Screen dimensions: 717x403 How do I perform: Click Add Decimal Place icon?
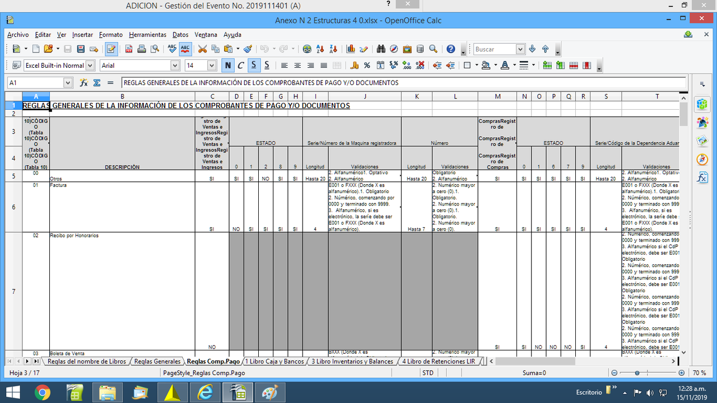point(407,65)
